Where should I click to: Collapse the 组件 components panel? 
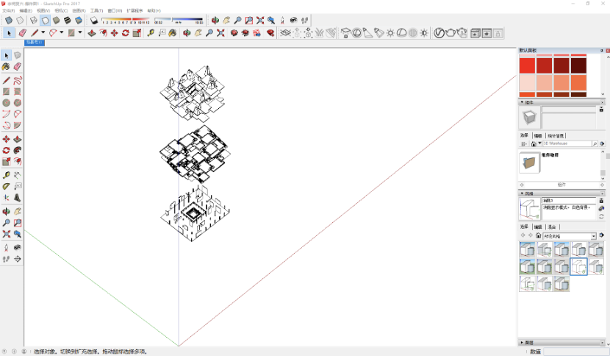522,102
